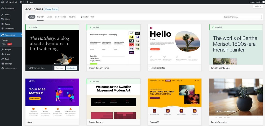
Task: Click the plus New icon in admin bar
Action: tap(27, 2)
